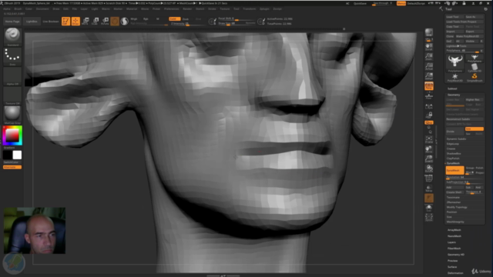The height and width of the screenshot is (277, 493).
Task: Click the Alternate button
Action: click(x=12, y=167)
